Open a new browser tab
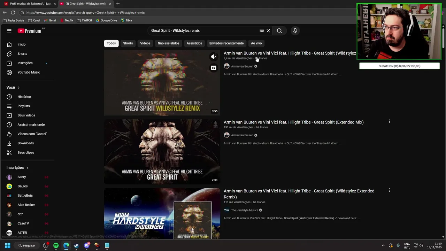The width and height of the screenshot is (446, 251). click(x=118, y=4)
